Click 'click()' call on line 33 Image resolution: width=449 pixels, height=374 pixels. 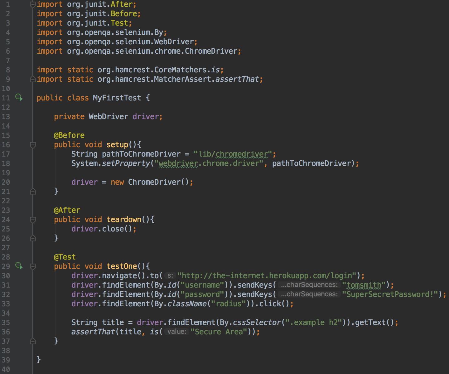point(274,304)
